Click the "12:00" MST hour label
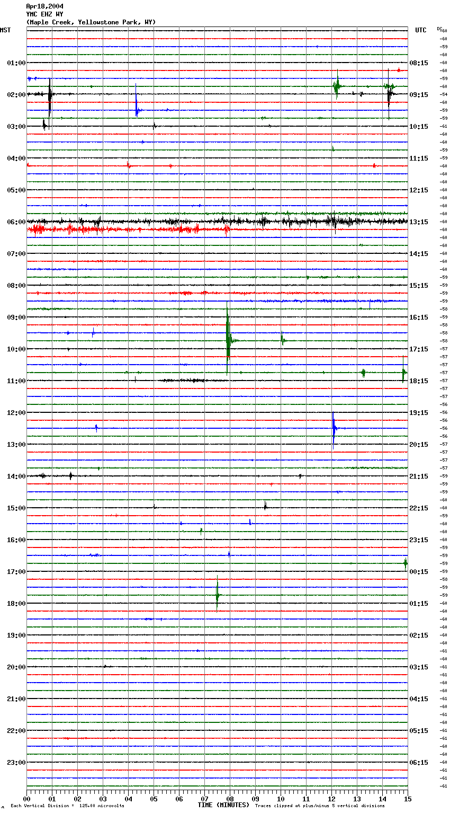 [x=16, y=412]
